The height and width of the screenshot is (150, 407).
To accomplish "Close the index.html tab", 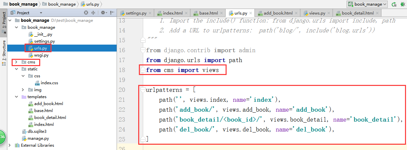I will (186, 14).
